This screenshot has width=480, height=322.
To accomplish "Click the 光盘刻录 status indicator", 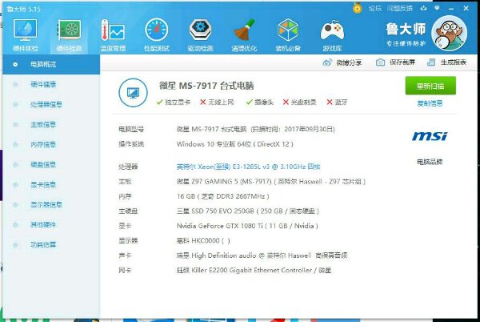I will (299, 102).
